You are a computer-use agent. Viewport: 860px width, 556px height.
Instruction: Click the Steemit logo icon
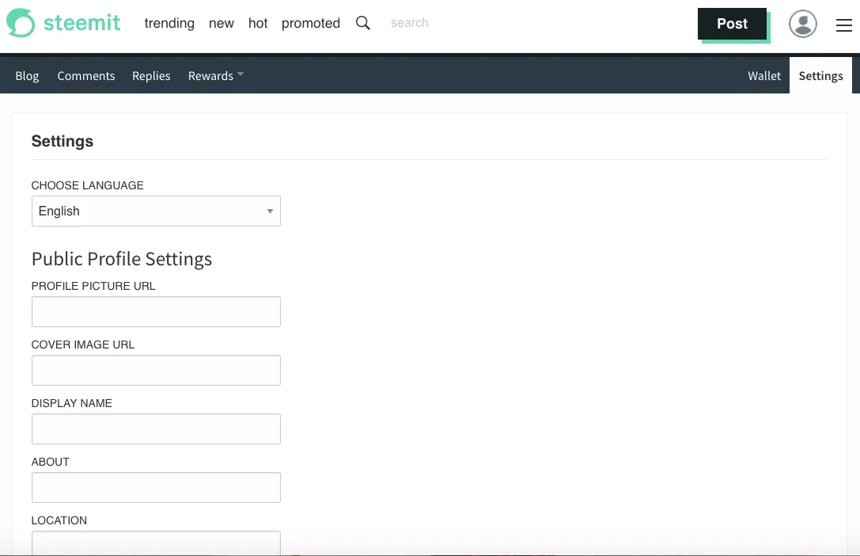[21, 22]
